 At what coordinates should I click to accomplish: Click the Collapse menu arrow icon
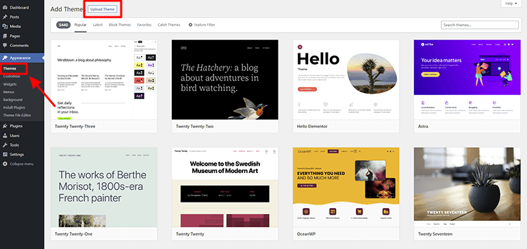tap(5, 164)
